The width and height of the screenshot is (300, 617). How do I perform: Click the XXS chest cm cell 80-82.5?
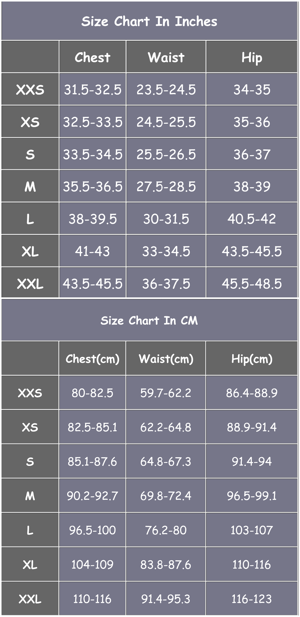click(x=92, y=393)
